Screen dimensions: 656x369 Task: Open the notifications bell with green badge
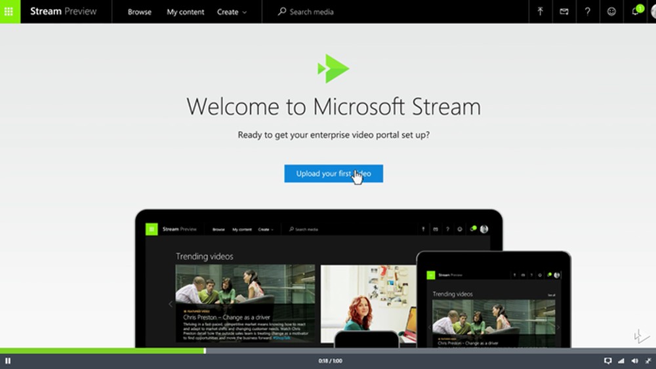pyautogui.click(x=636, y=11)
